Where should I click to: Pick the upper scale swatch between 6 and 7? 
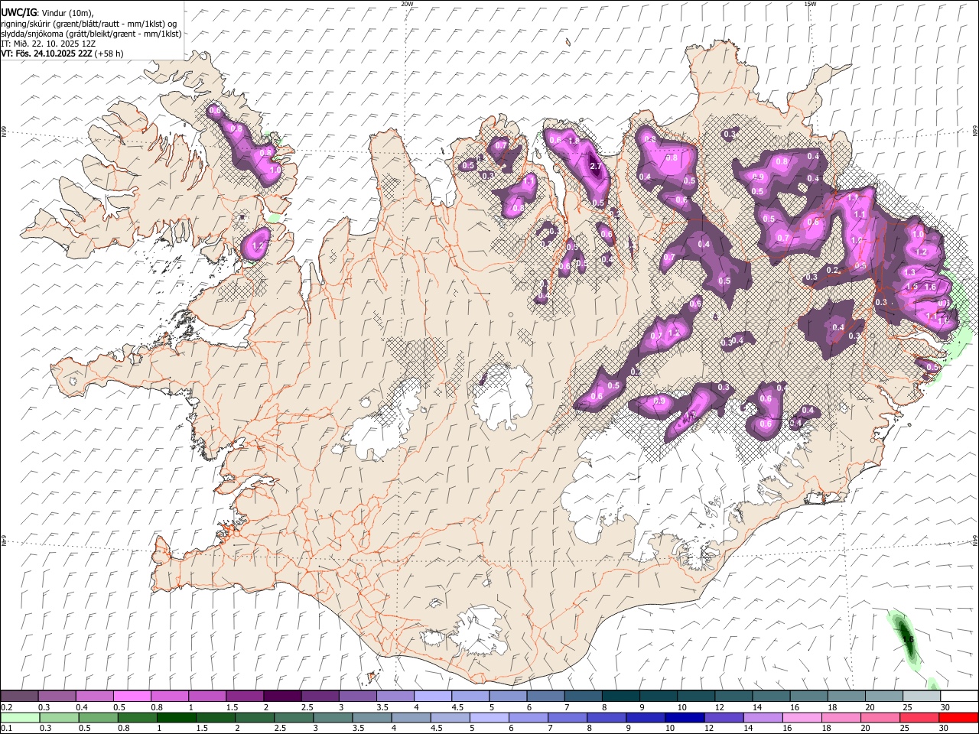pos(545,697)
